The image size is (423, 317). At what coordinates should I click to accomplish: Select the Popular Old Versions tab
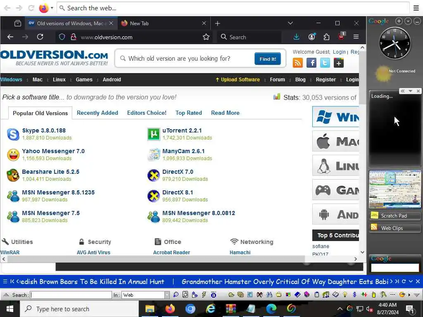[x=40, y=113]
